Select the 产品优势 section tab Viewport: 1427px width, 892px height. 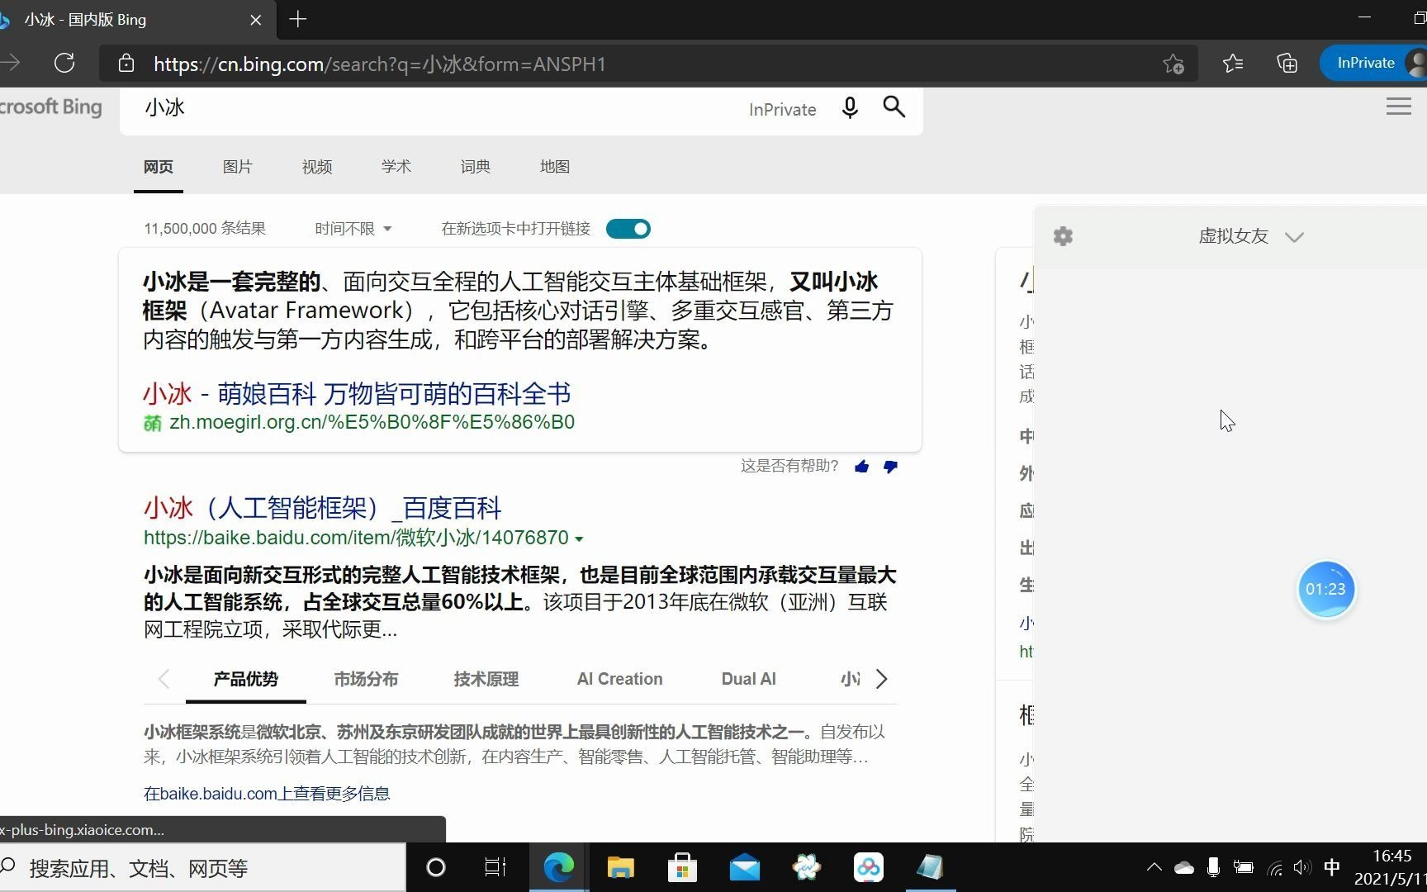246,679
